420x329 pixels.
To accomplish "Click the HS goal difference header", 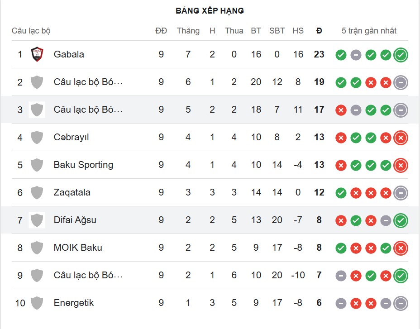I will click(298, 31).
